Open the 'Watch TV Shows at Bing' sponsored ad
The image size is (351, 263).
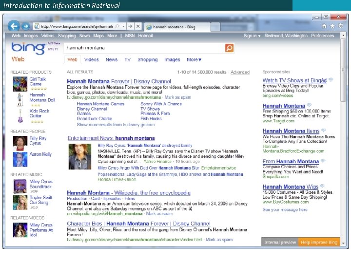pos(294,80)
